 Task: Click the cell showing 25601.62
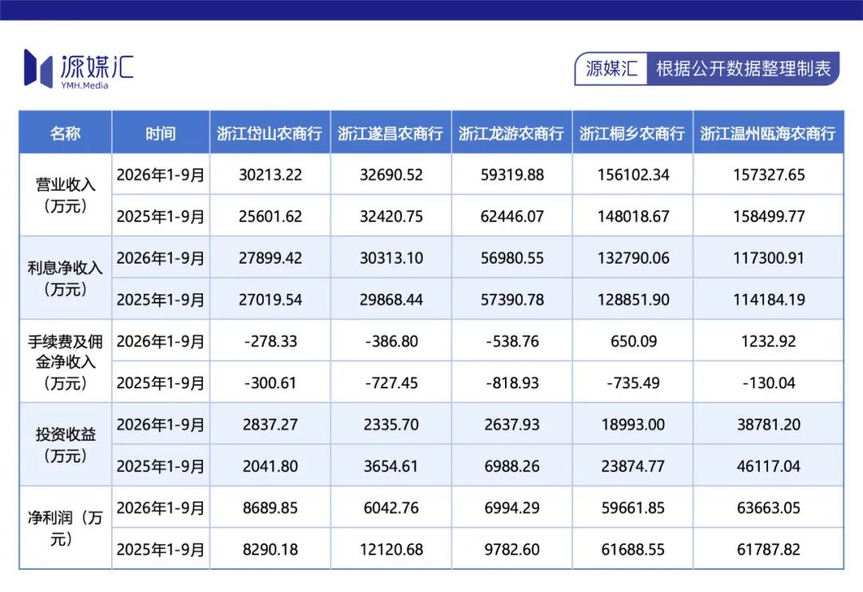tap(270, 217)
